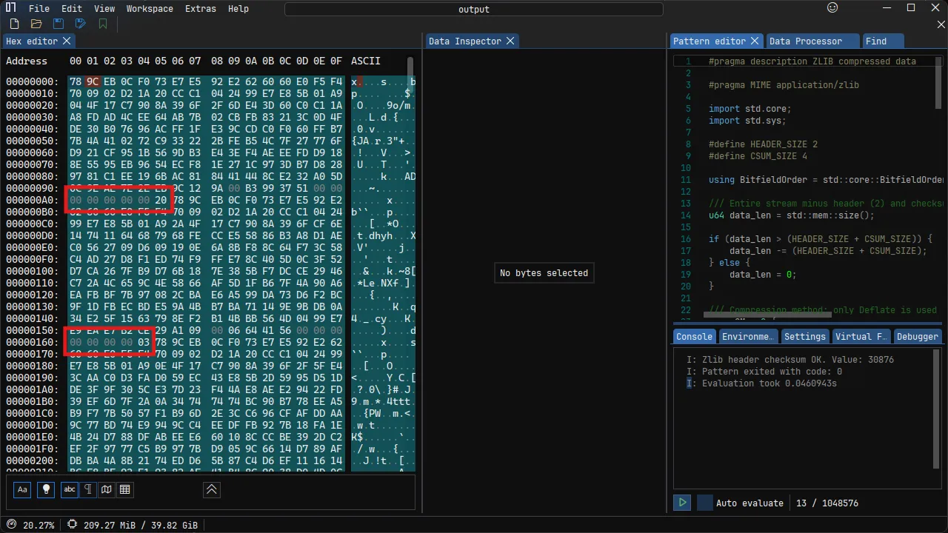Click the minimap map icon in footer
The width and height of the screenshot is (948, 533).
click(107, 489)
